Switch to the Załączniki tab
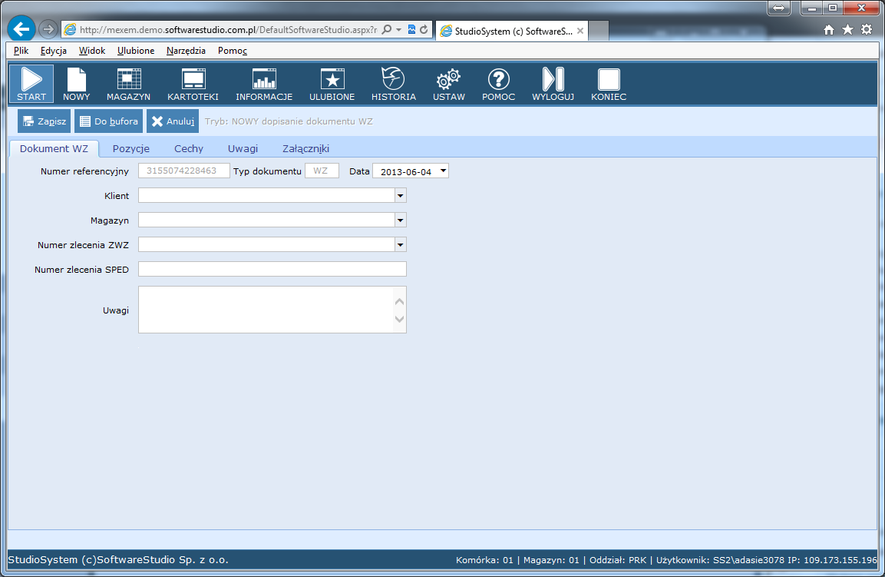The image size is (885, 577). pos(306,148)
